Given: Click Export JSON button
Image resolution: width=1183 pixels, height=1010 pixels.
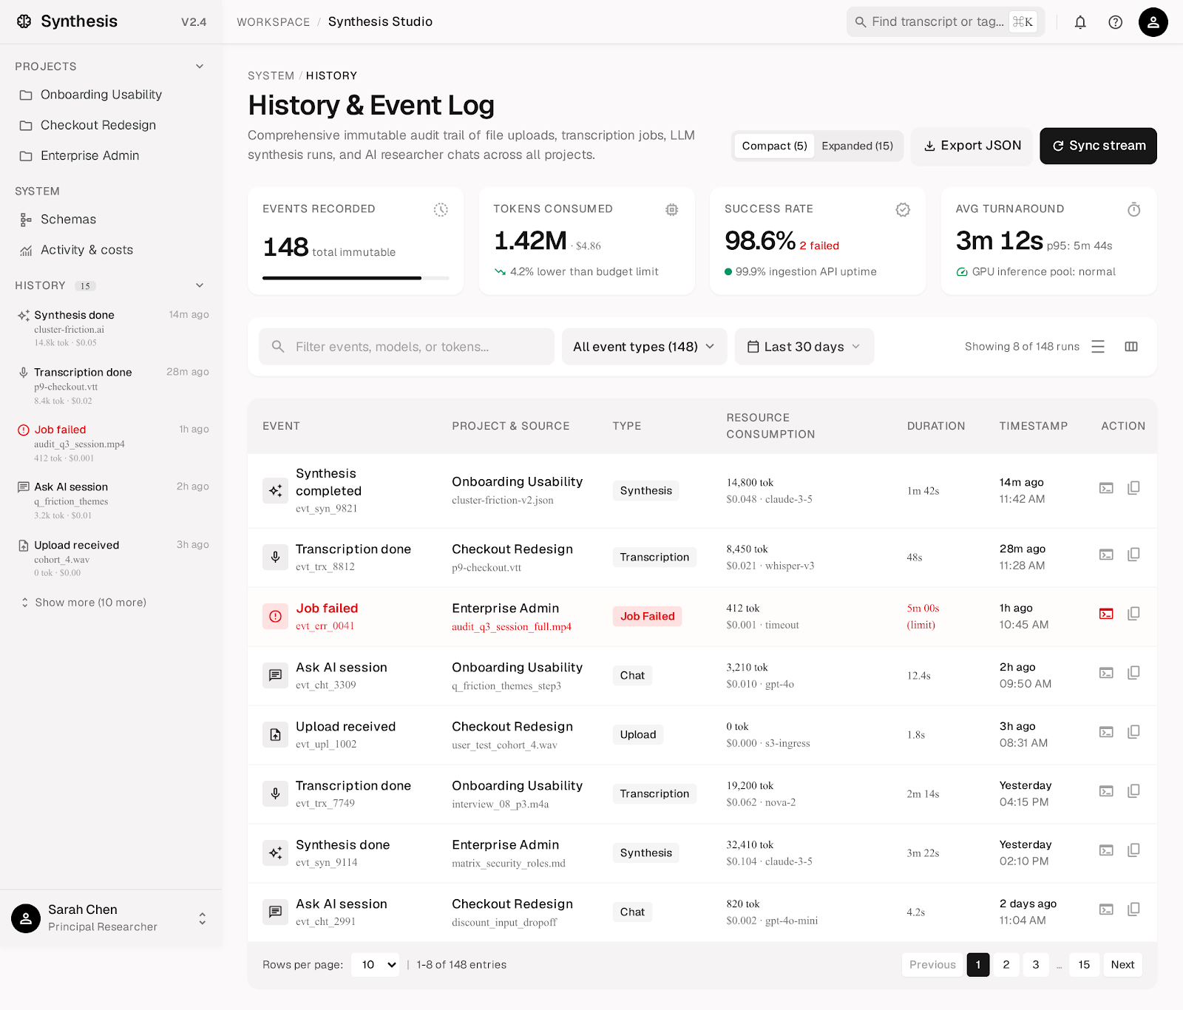Looking at the screenshot, I should pos(972,146).
